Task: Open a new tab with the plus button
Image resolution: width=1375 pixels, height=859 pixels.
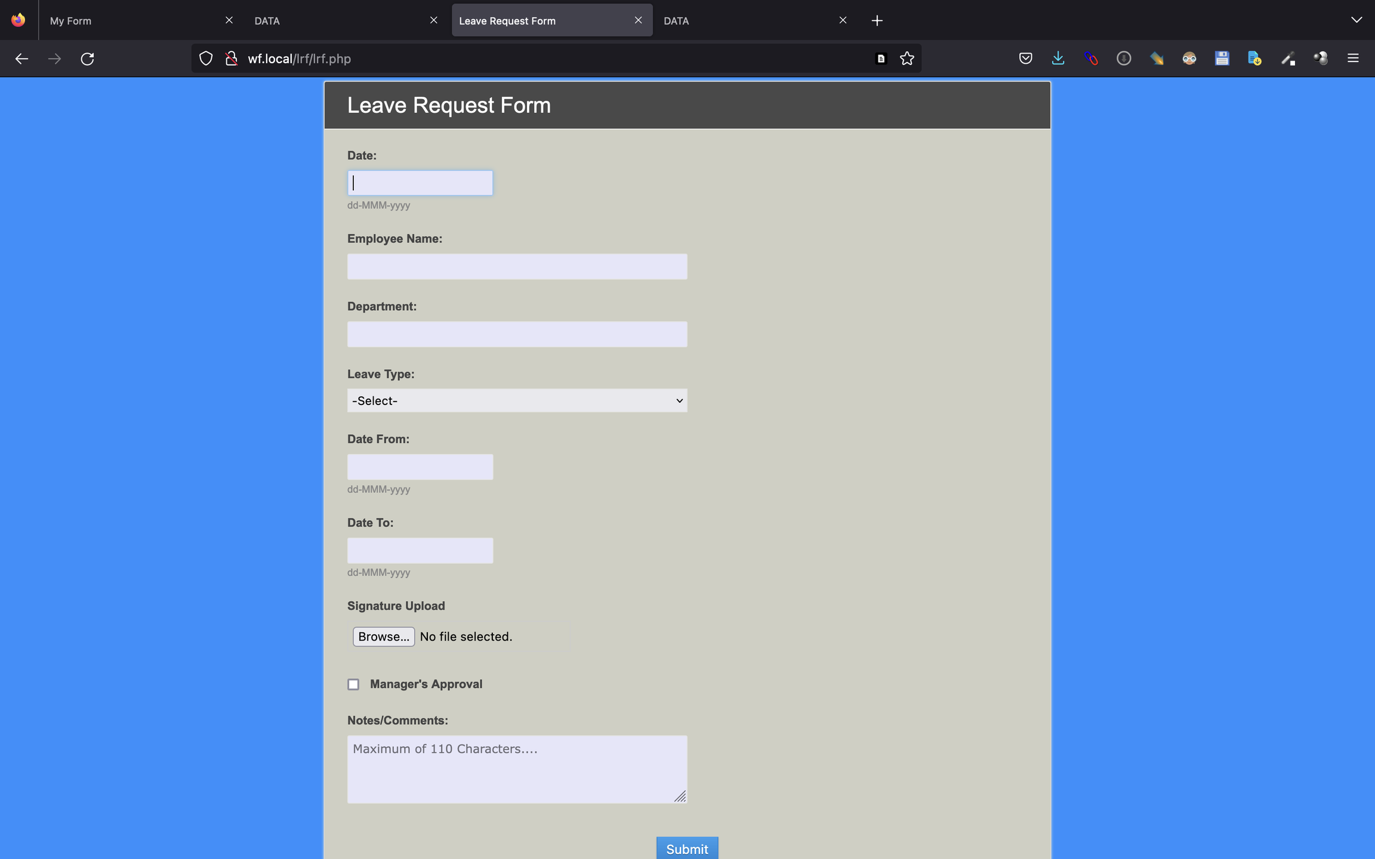Action: 877,21
